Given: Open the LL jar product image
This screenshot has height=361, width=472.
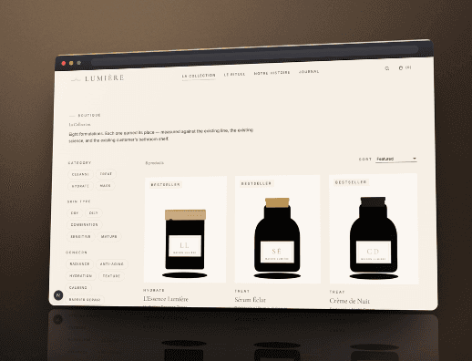Looking at the screenshot, I should pyautogui.click(x=185, y=230).
